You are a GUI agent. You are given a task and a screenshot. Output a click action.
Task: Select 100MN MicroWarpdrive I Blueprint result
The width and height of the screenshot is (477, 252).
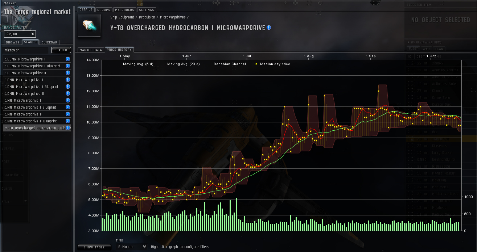point(37,66)
